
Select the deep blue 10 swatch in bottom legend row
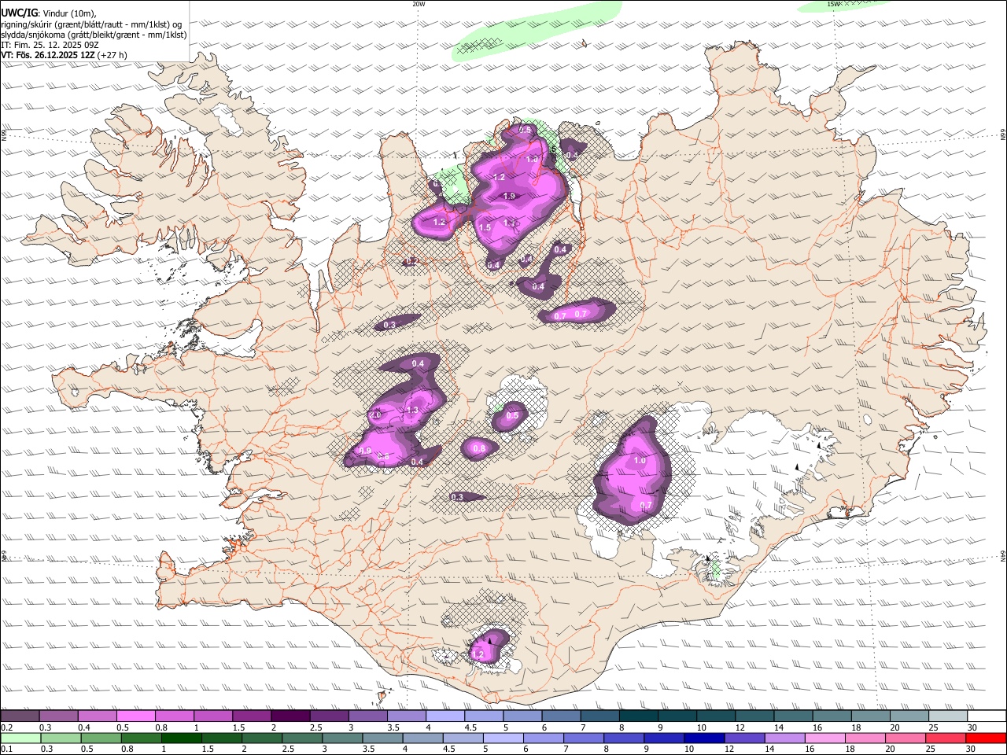coord(704,738)
